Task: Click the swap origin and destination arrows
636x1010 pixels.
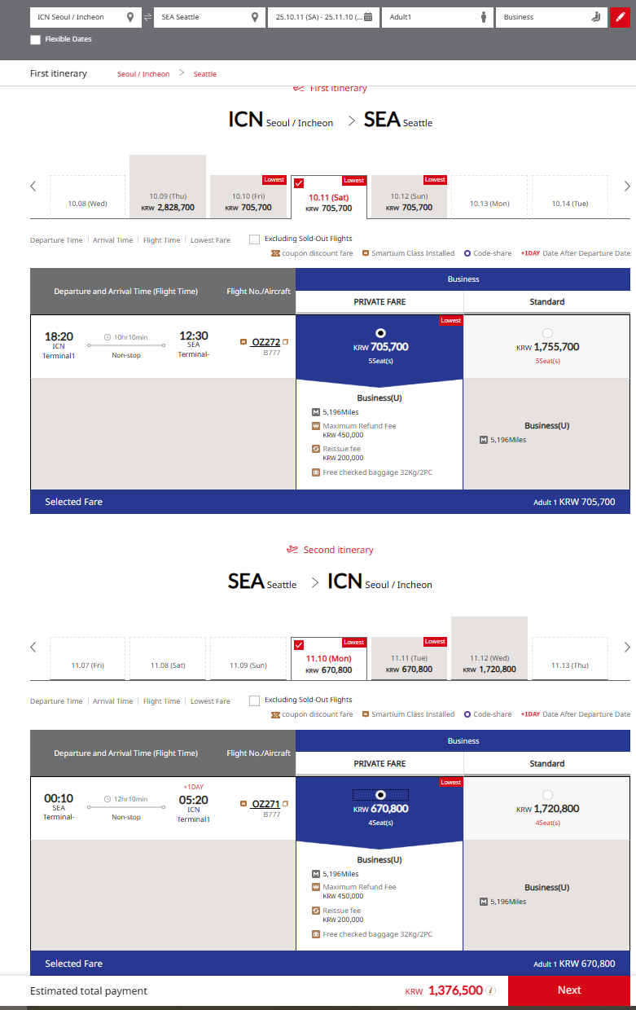Action: (147, 17)
